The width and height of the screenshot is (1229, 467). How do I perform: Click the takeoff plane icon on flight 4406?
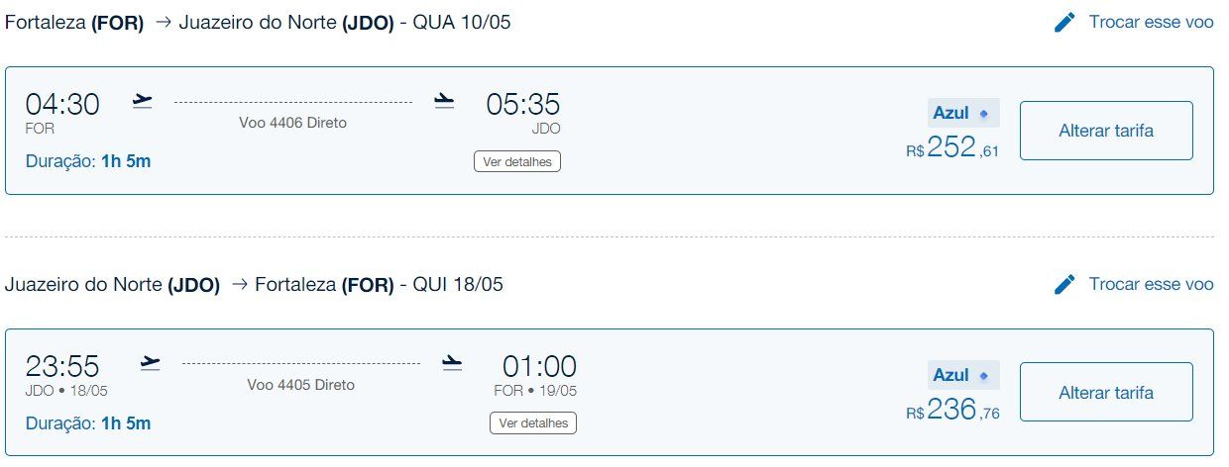coord(143,101)
